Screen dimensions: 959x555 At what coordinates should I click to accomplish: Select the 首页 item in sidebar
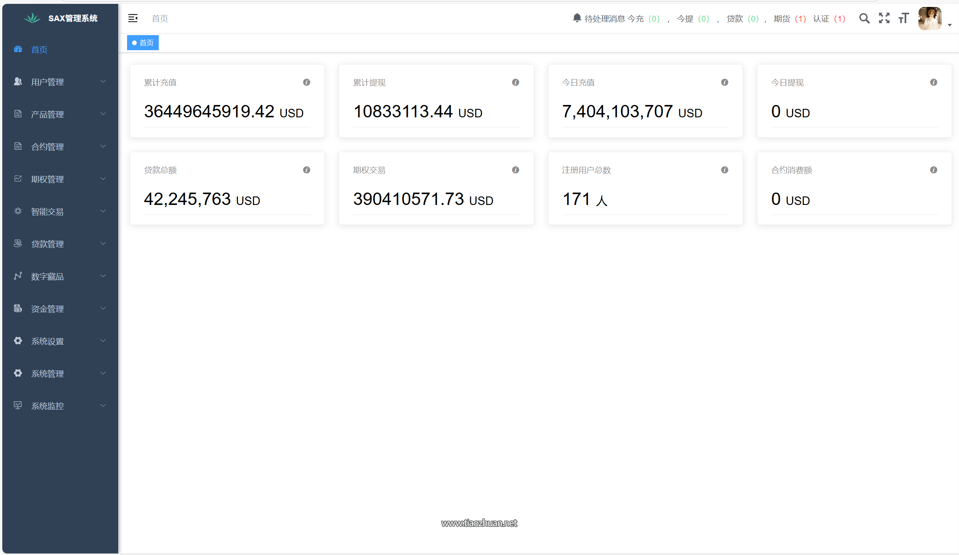coord(39,49)
